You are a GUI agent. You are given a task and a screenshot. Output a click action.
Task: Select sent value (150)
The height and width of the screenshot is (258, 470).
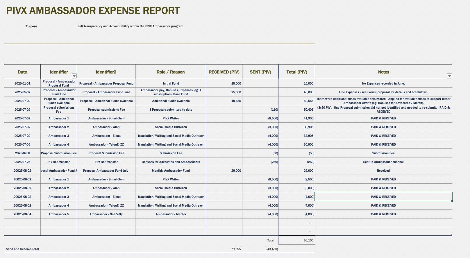(x=260, y=110)
